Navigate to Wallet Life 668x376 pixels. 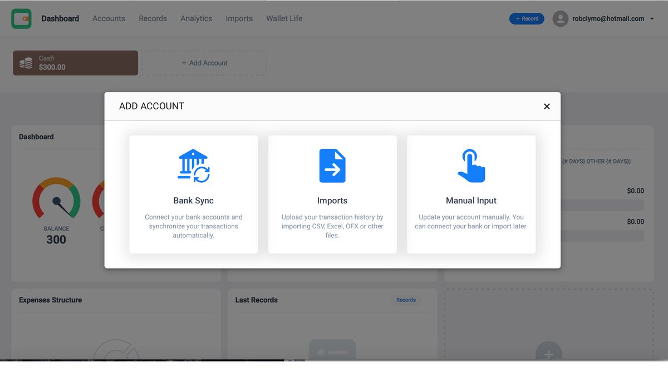point(284,18)
